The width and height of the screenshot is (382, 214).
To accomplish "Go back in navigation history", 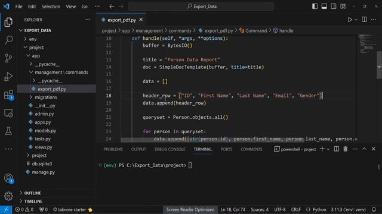I will point(112,7).
